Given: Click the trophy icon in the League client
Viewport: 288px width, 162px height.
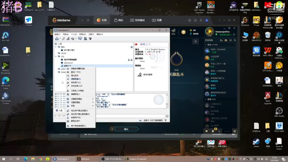Looking at the screenshot, I should click(195, 42).
